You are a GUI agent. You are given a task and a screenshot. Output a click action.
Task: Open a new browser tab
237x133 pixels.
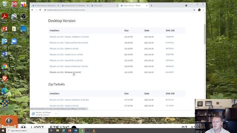click(x=151, y=6)
